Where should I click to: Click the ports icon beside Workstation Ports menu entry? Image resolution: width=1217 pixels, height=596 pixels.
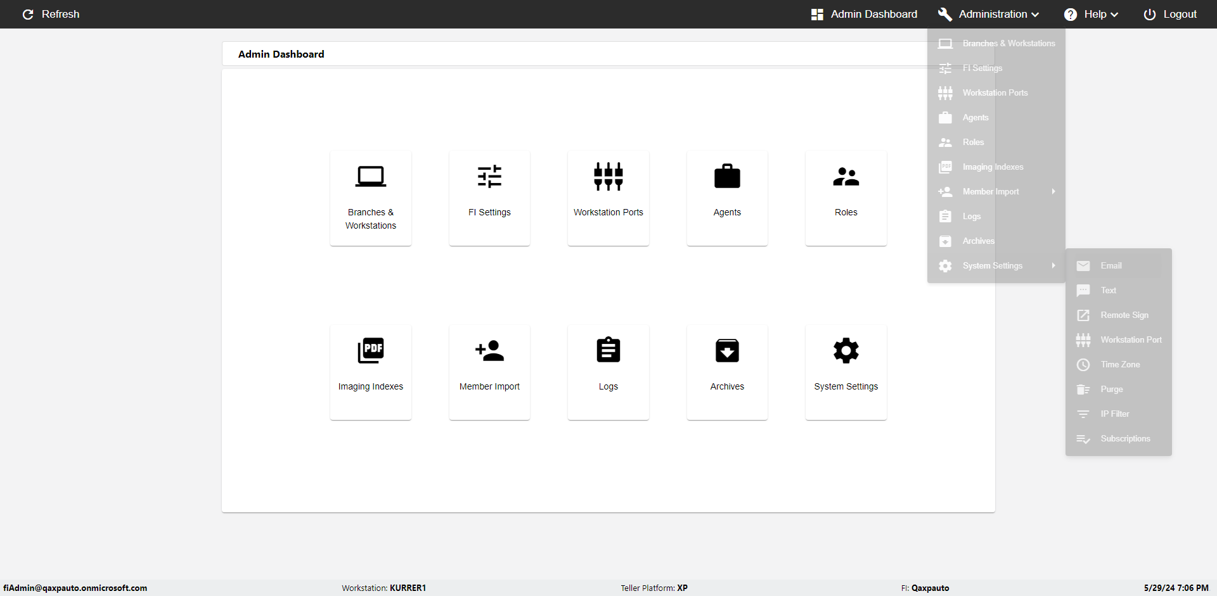point(945,93)
